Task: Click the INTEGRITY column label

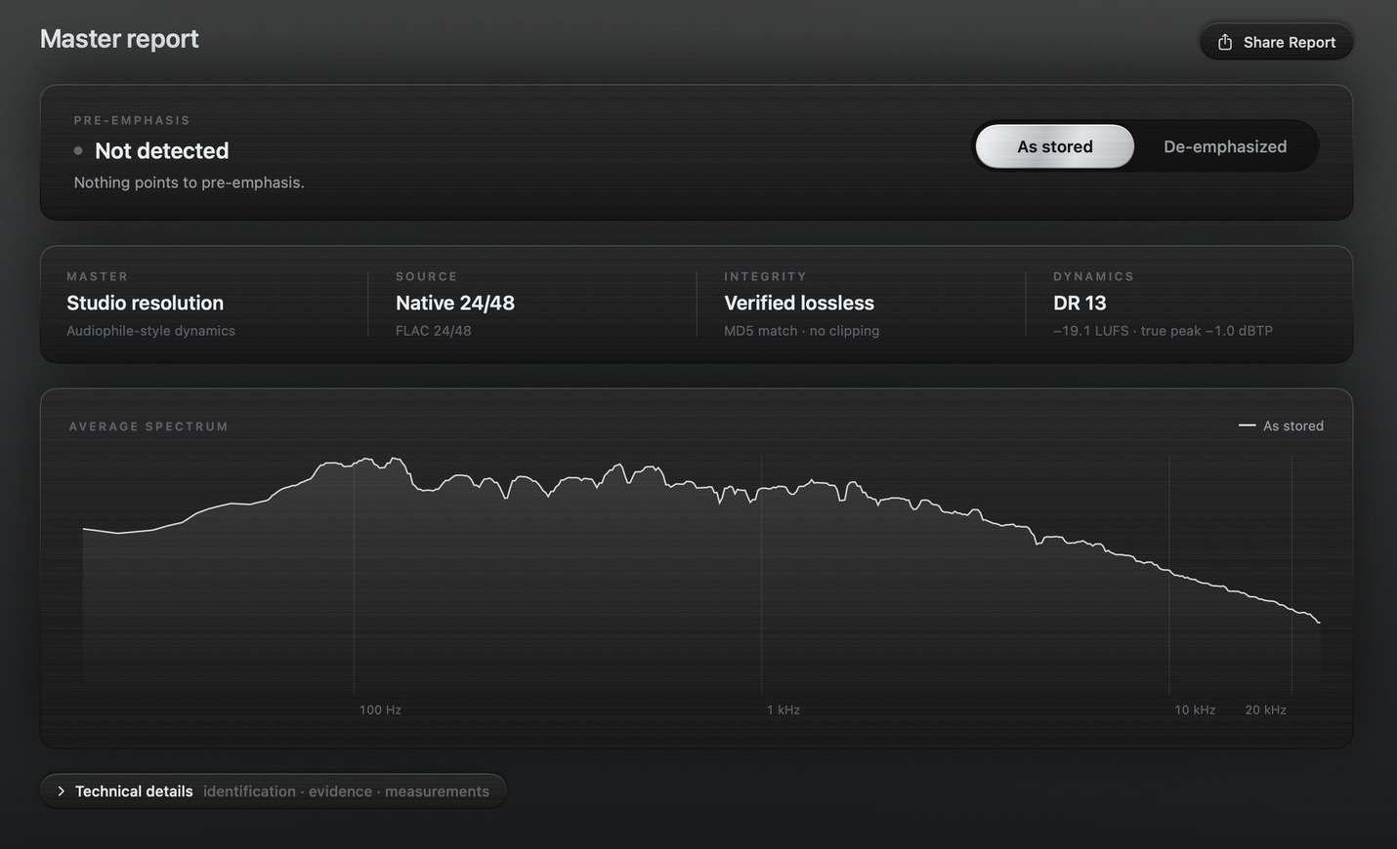Action: click(x=765, y=276)
